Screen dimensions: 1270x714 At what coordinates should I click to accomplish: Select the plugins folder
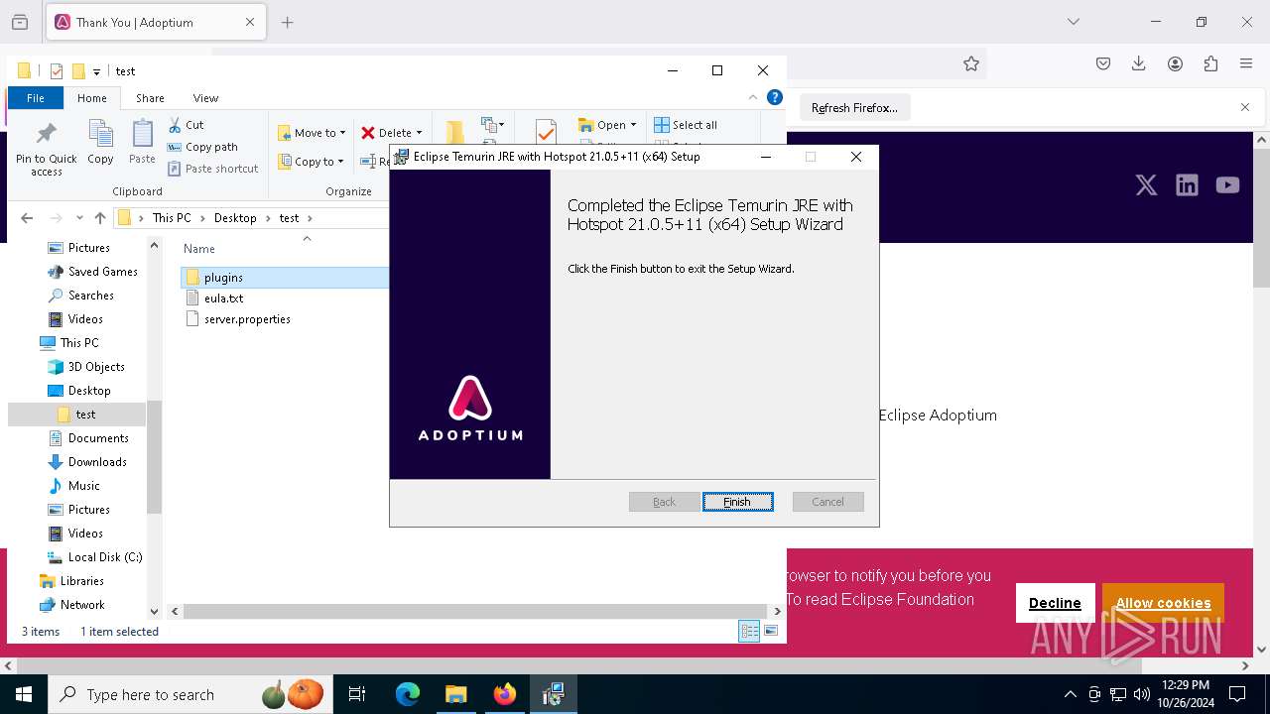[x=223, y=278]
